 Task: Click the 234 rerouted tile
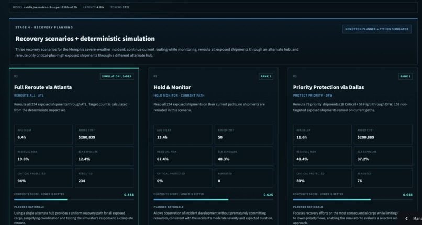(x=104, y=177)
